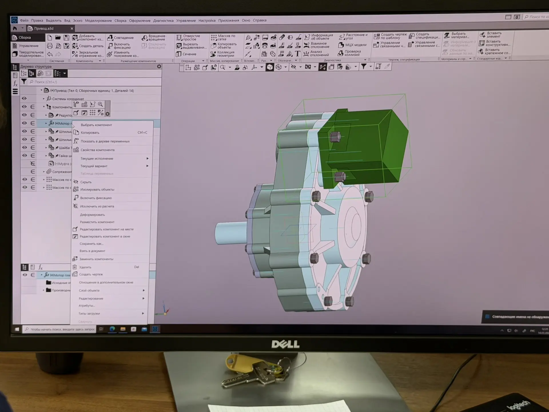Choose the 'Совпадение' mate tool
The image size is (549, 412).
point(120,37)
